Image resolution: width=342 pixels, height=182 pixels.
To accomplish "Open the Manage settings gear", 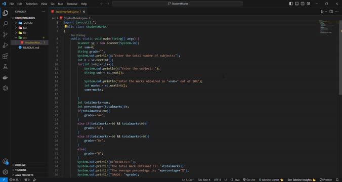I will pyautogui.click(x=5, y=172).
